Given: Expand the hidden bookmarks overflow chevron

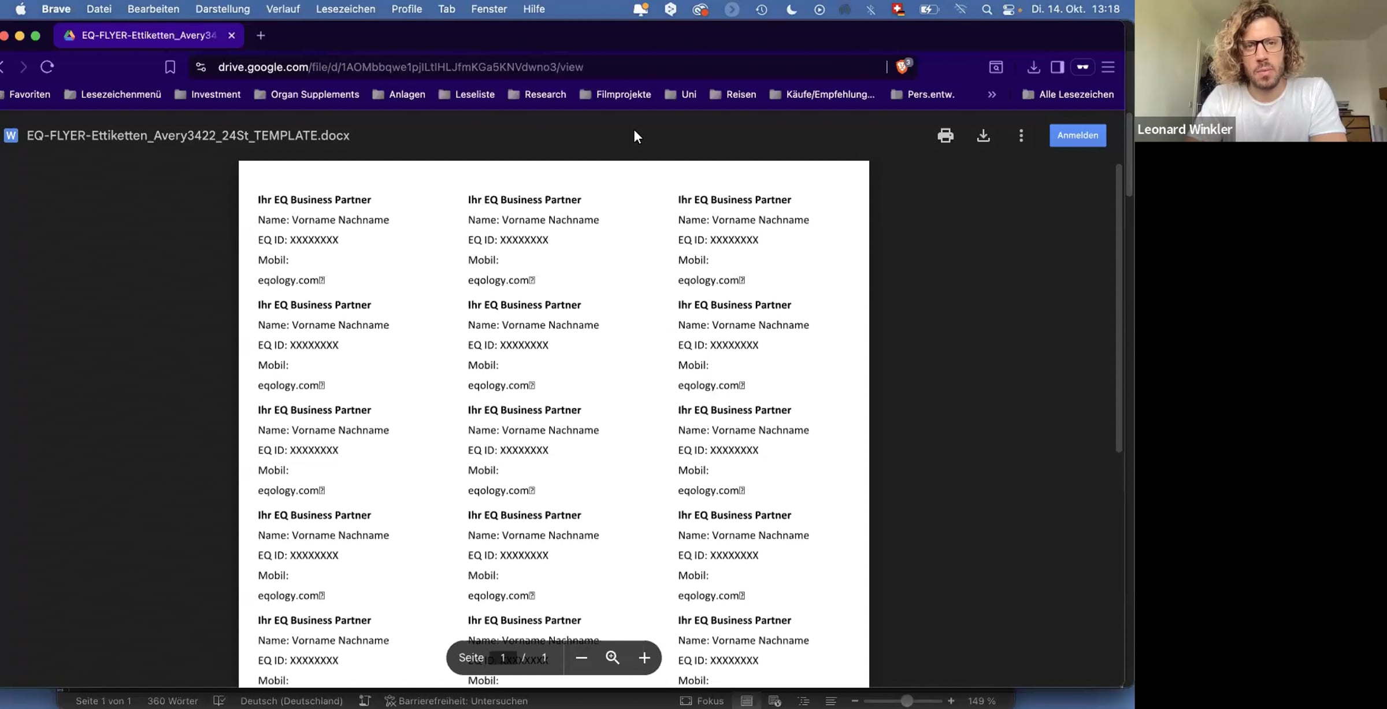Looking at the screenshot, I should point(992,94).
